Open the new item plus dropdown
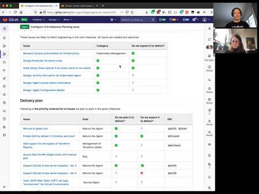 113,19
